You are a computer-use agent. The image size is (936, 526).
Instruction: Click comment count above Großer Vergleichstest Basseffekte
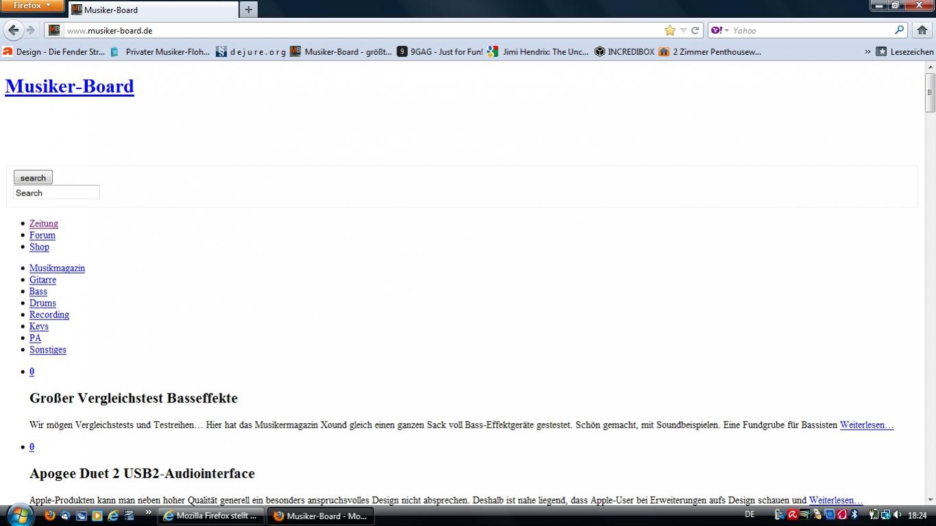32,372
